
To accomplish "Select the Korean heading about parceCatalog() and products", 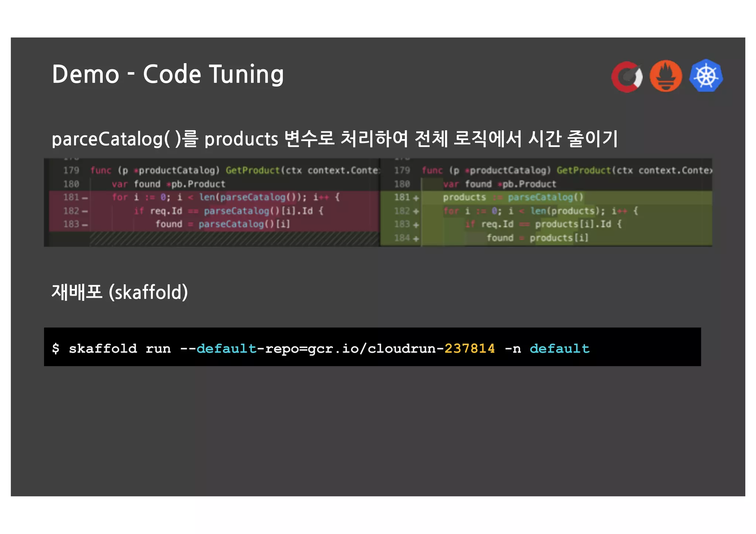I will pos(334,139).
